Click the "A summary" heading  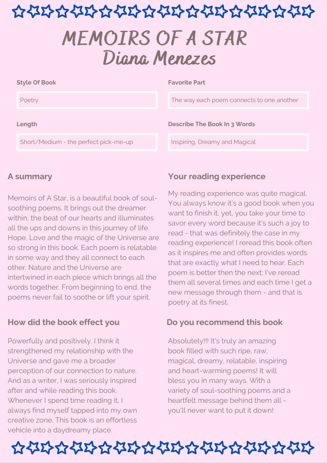pyautogui.click(x=30, y=176)
